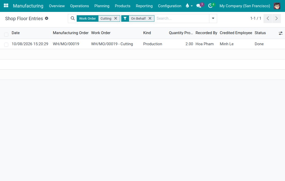Open the Shop Floor Entries gear actions menu
Image resolution: width=285 pixels, height=181 pixels.
pyautogui.click(x=47, y=18)
